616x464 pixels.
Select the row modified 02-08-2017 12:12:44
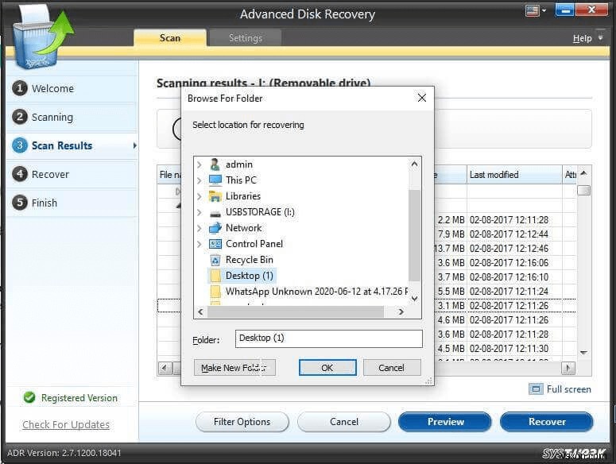pyautogui.click(x=367, y=234)
